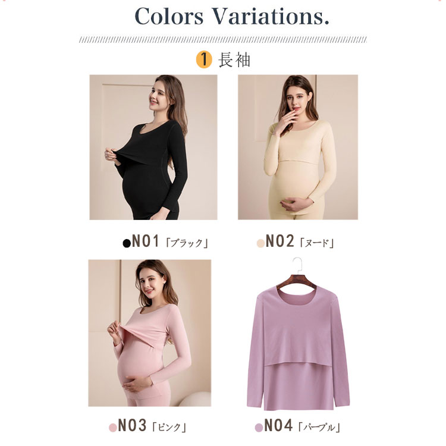Image resolution: width=446 pixels, height=446 pixels.
Task: Select the N02 label text
Action: 279,241
